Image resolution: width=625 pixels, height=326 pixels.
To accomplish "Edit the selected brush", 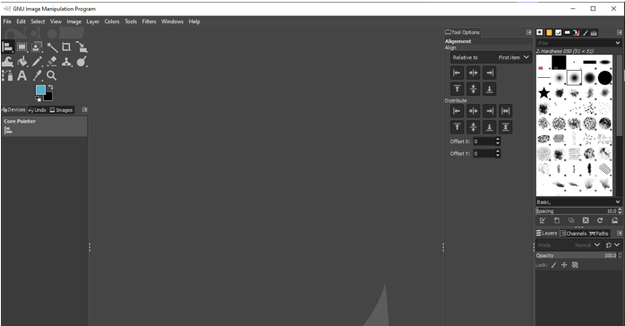I will click(x=542, y=220).
